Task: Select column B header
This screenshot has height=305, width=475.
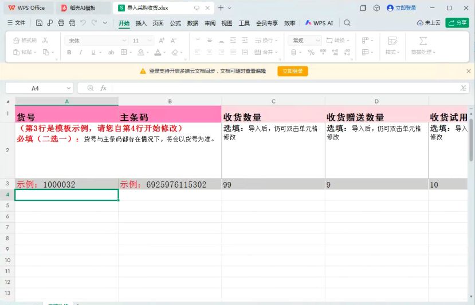Action: click(x=170, y=101)
